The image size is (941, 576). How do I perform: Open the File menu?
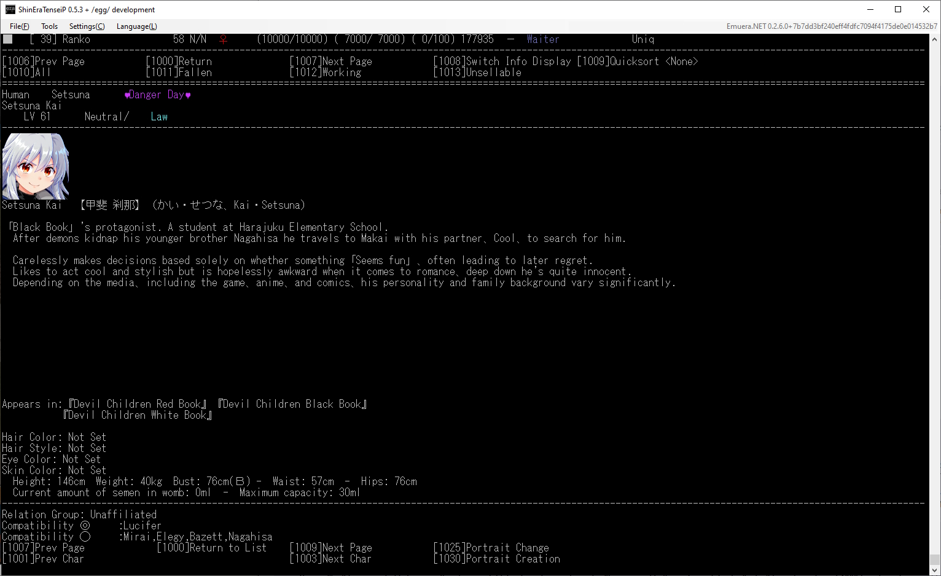tap(20, 26)
